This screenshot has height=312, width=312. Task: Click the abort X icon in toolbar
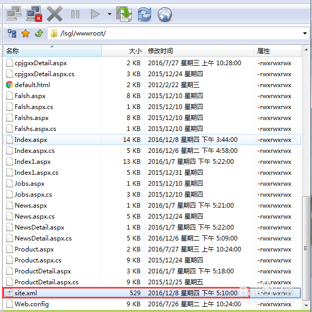point(55,14)
